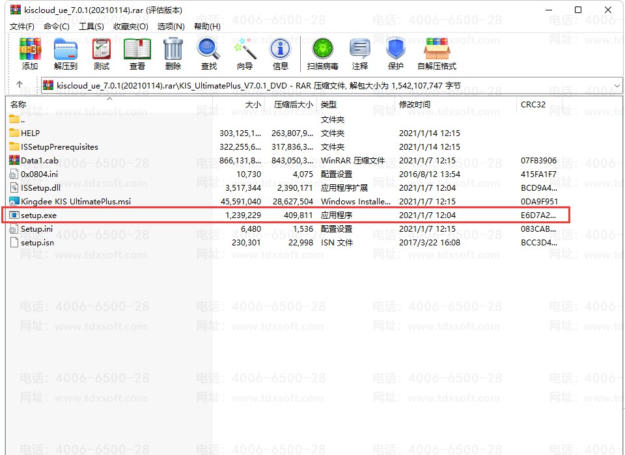This screenshot has height=455, width=625.
Task: Run 扫描病毒 (Virus Scan) icon
Action: (322, 53)
